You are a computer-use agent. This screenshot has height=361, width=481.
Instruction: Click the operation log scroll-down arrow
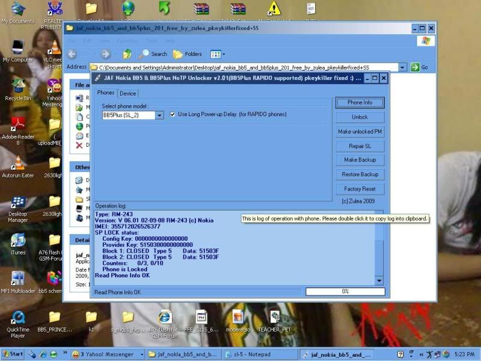tap(379, 280)
